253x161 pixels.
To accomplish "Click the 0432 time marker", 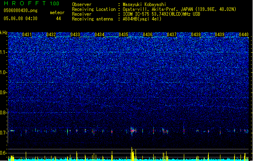I will pyautogui.click(x=51, y=35).
